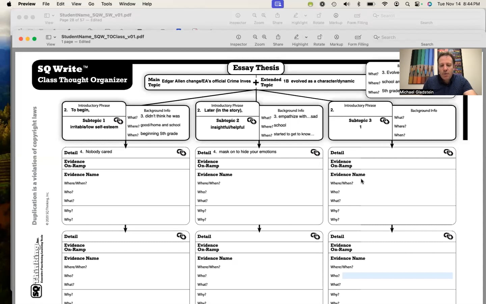Image resolution: width=486 pixels, height=304 pixels.
Task: Expand the View sidebar options chevron
Action: click(x=55, y=37)
